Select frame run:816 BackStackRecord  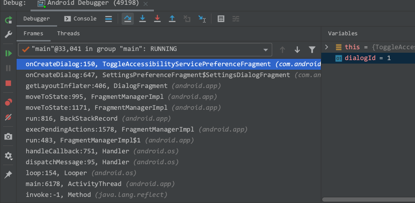(169, 118)
